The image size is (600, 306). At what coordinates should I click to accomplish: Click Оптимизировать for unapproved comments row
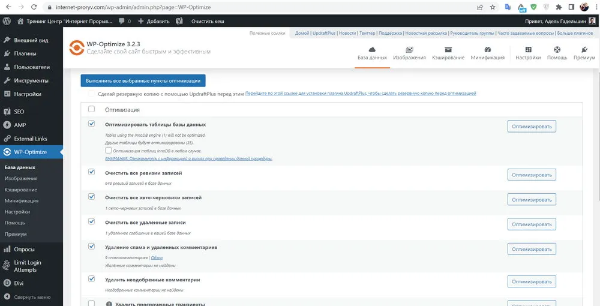point(532,282)
